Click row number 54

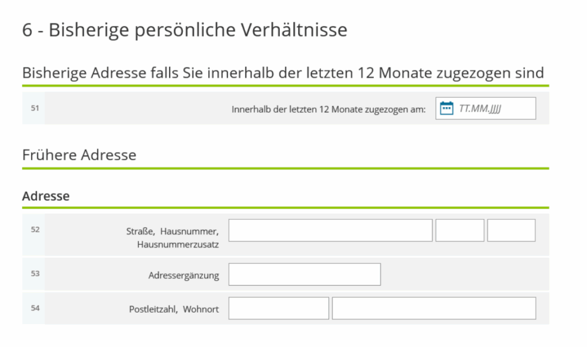[35, 308]
